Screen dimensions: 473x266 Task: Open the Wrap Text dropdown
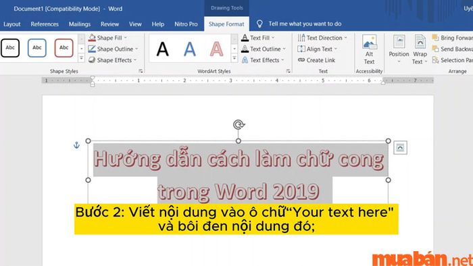click(420, 50)
